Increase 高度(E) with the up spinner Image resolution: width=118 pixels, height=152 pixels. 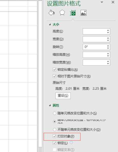click(108, 30)
